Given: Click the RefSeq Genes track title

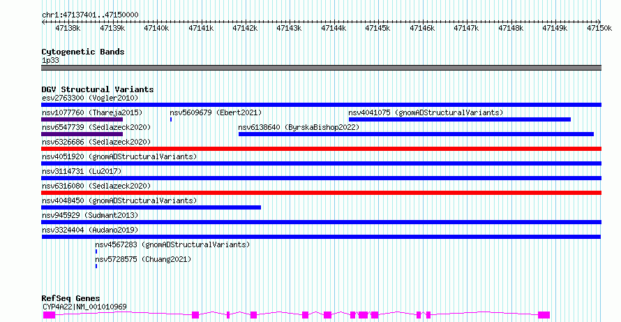Looking at the screenshot, I should click(x=70, y=298).
